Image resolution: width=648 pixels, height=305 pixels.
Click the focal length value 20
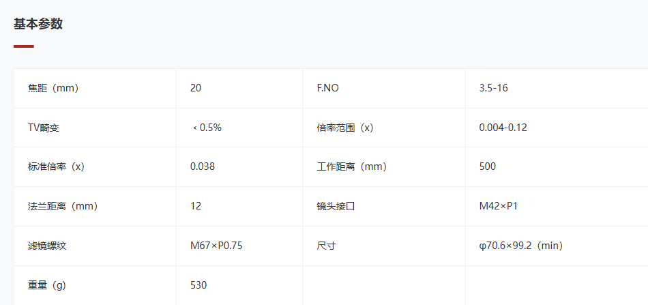(x=196, y=89)
